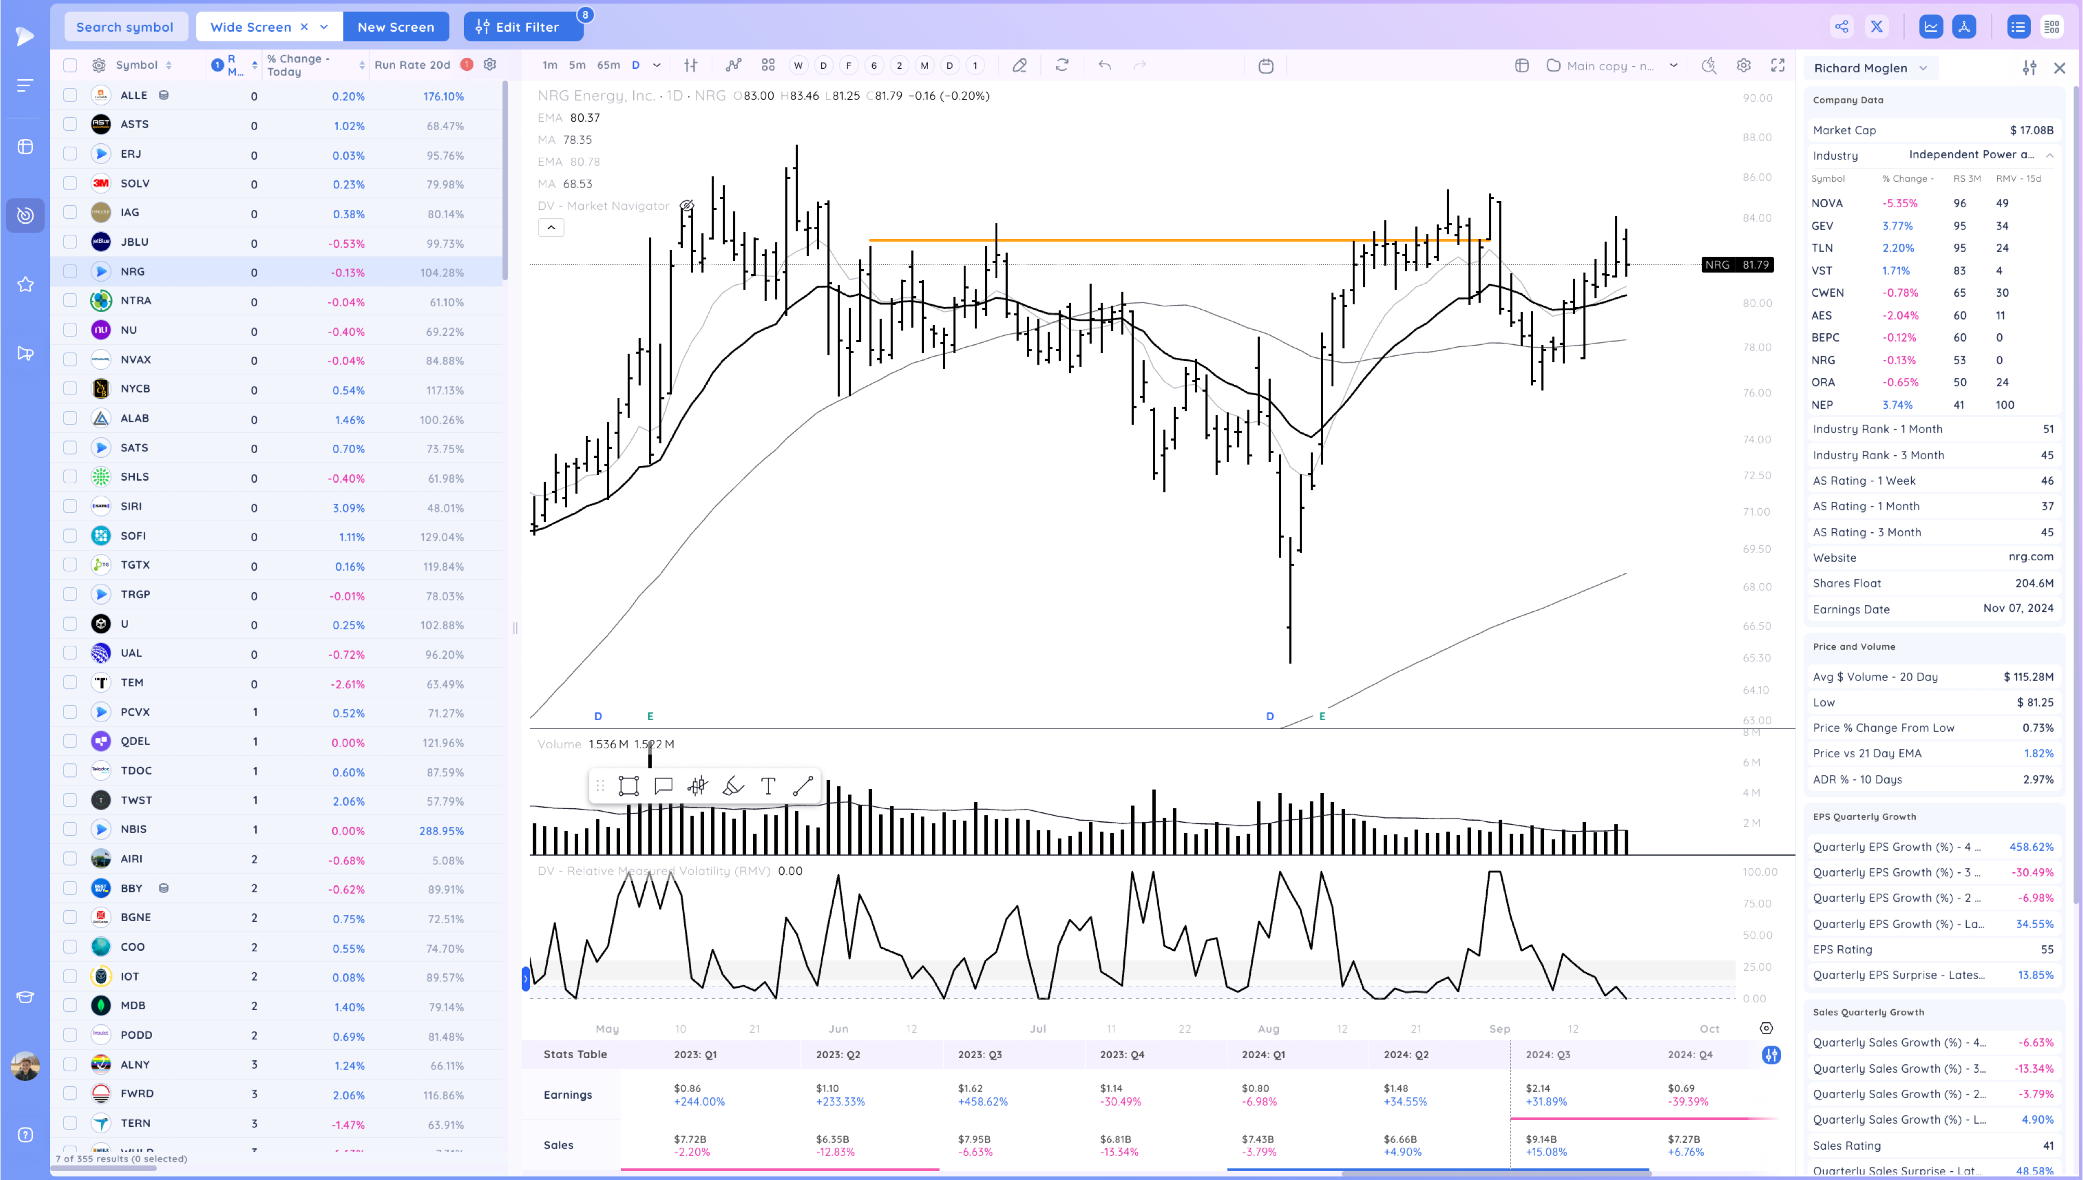Open the Richard Moglen dropdown
Viewport: 2083px width, 1180px height.
click(x=1871, y=68)
